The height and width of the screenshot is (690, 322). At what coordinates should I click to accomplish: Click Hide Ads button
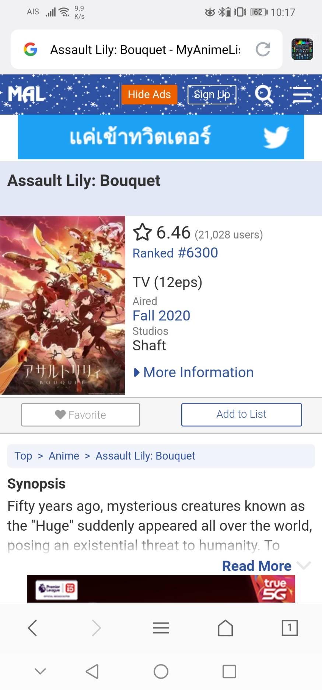point(149,94)
